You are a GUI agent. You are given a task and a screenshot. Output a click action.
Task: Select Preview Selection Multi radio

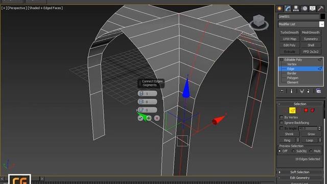tap(311, 151)
